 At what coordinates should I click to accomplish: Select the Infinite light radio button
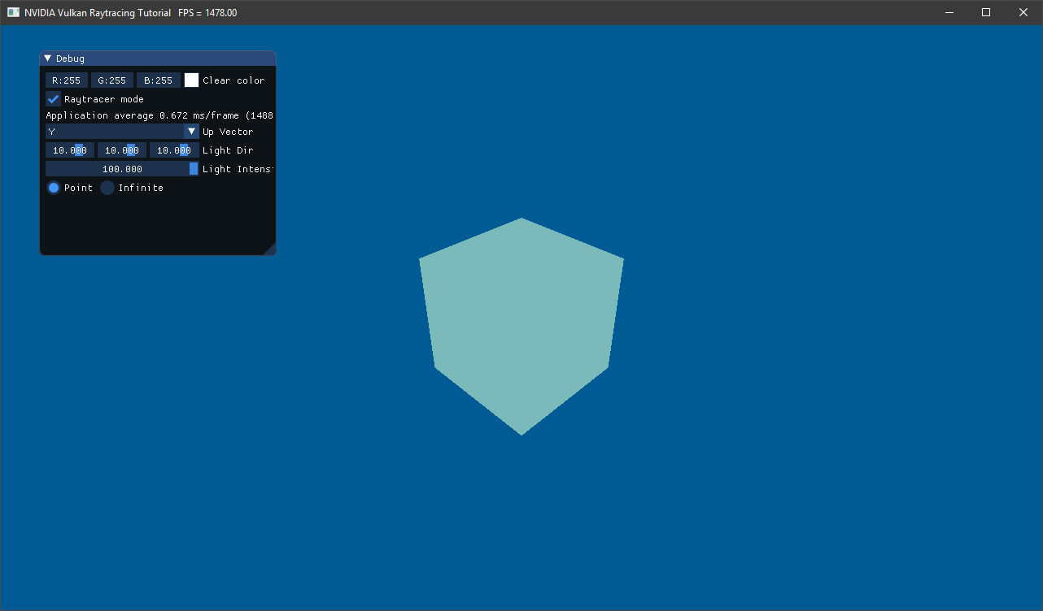click(107, 188)
